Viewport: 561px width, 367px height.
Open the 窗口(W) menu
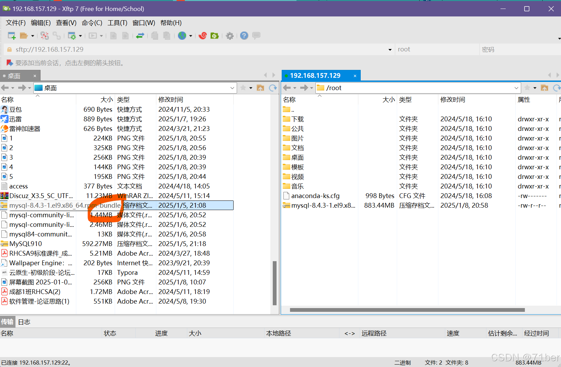144,23
